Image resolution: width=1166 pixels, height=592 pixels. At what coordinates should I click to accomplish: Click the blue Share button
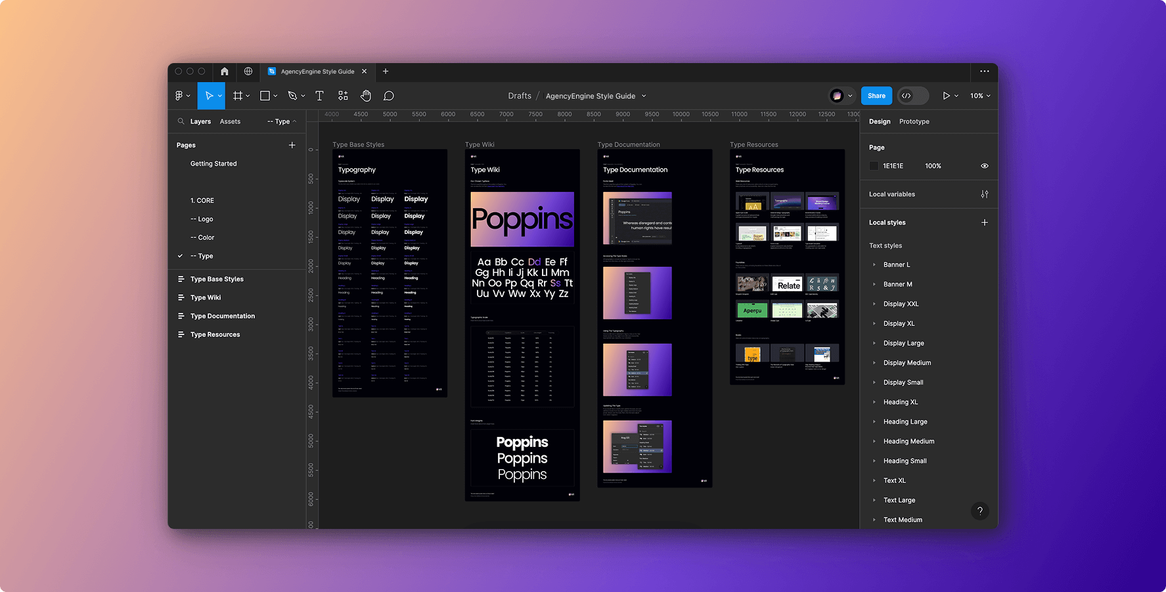(876, 96)
